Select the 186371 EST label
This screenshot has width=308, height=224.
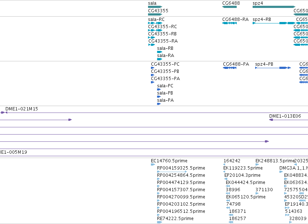[x=237, y=211]
